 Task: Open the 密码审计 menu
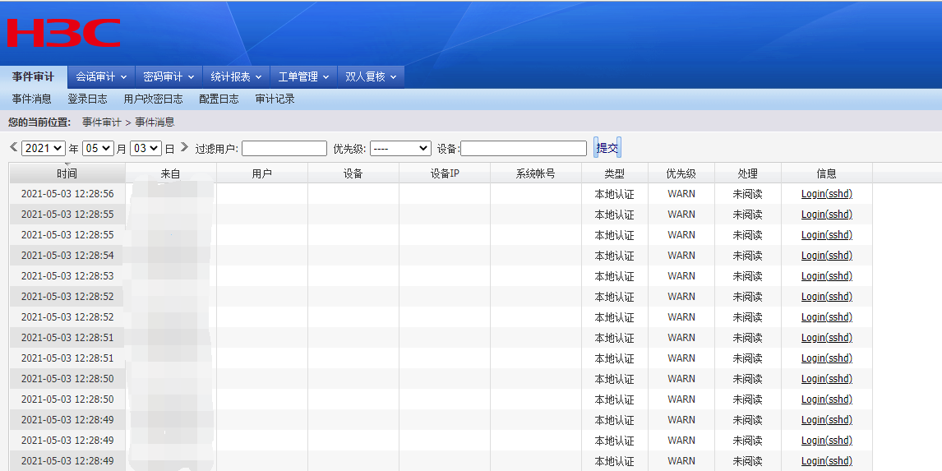tap(169, 77)
